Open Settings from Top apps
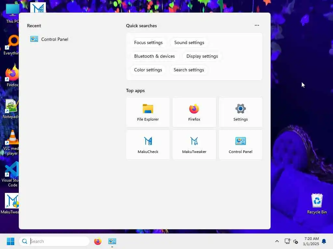Screen dimensions: 333x249 pyautogui.click(x=240, y=112)
